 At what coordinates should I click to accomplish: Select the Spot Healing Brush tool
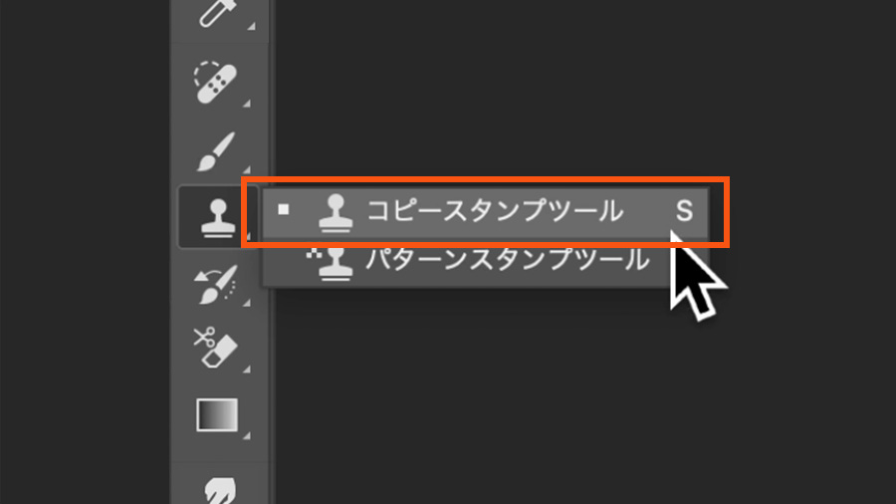point(215,83)
